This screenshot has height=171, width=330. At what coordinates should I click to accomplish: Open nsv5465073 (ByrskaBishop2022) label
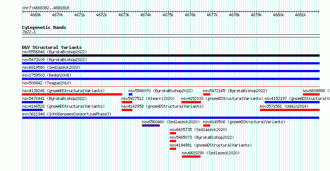tap(202, 137)
